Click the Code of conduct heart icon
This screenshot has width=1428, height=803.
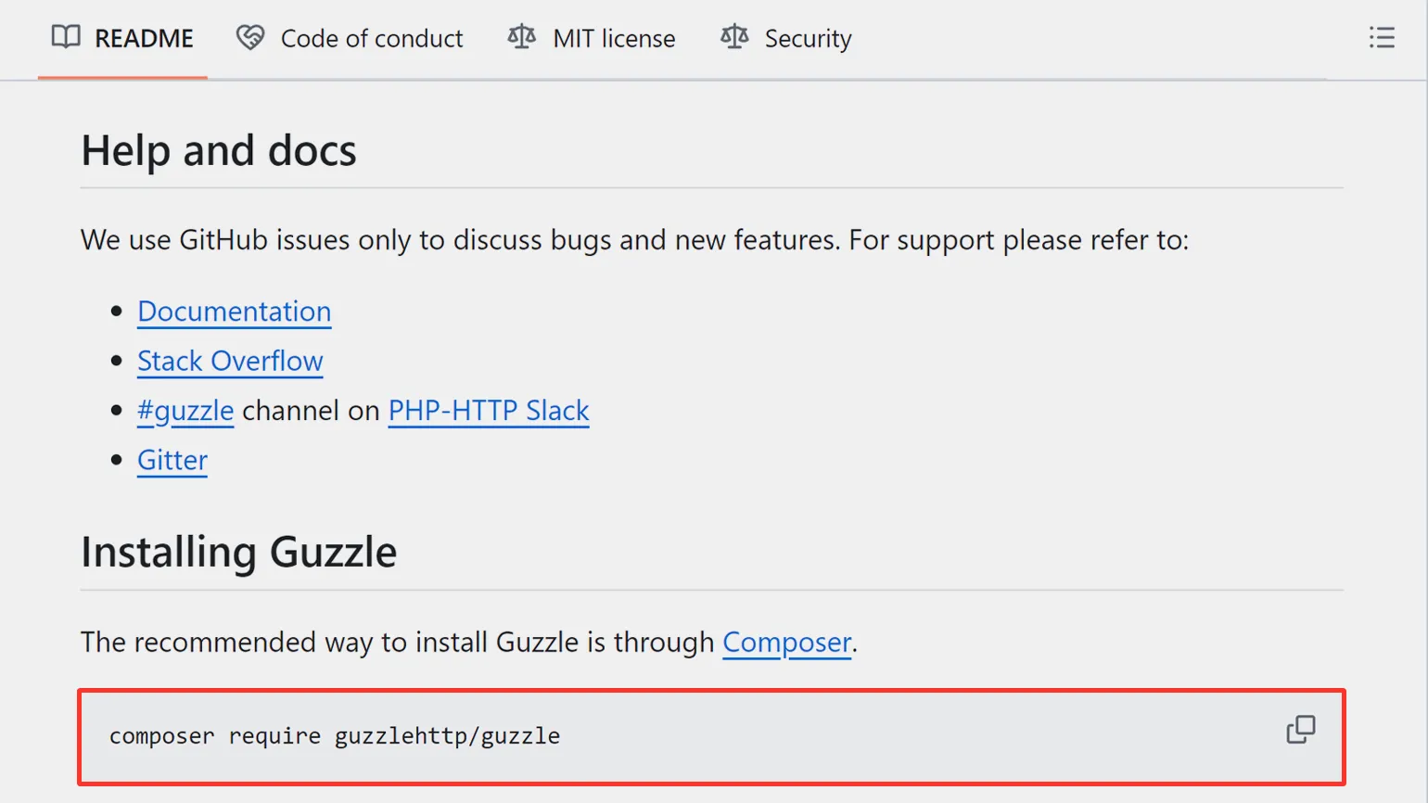[x=249, y=37]
